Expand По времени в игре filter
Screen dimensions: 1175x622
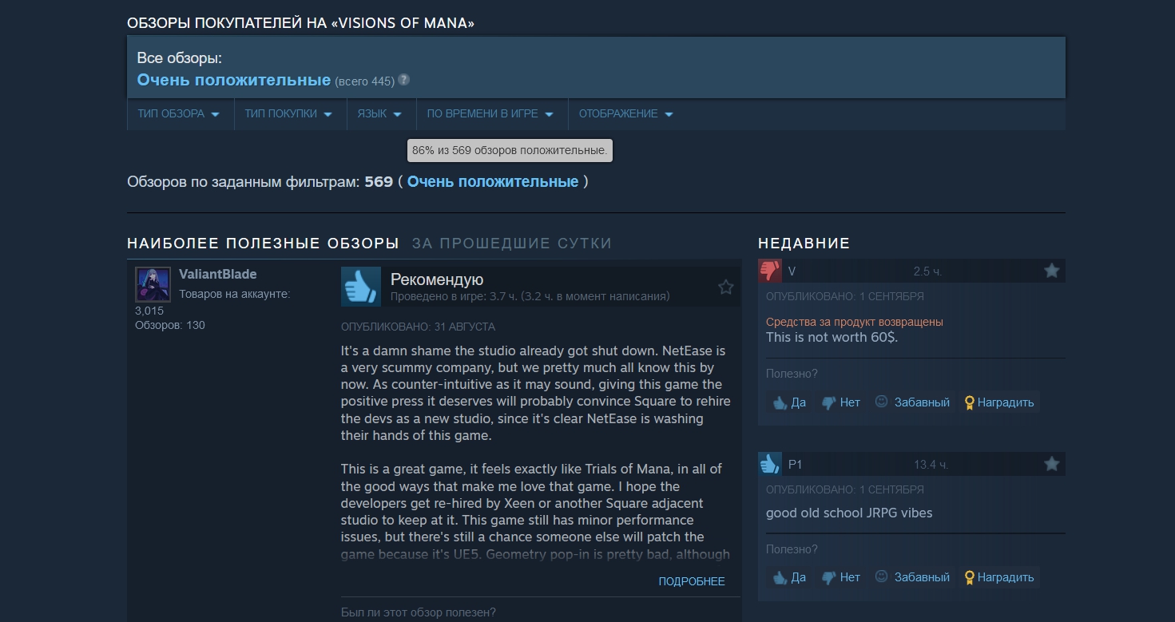pyautogui.click(x=491, y=114)
